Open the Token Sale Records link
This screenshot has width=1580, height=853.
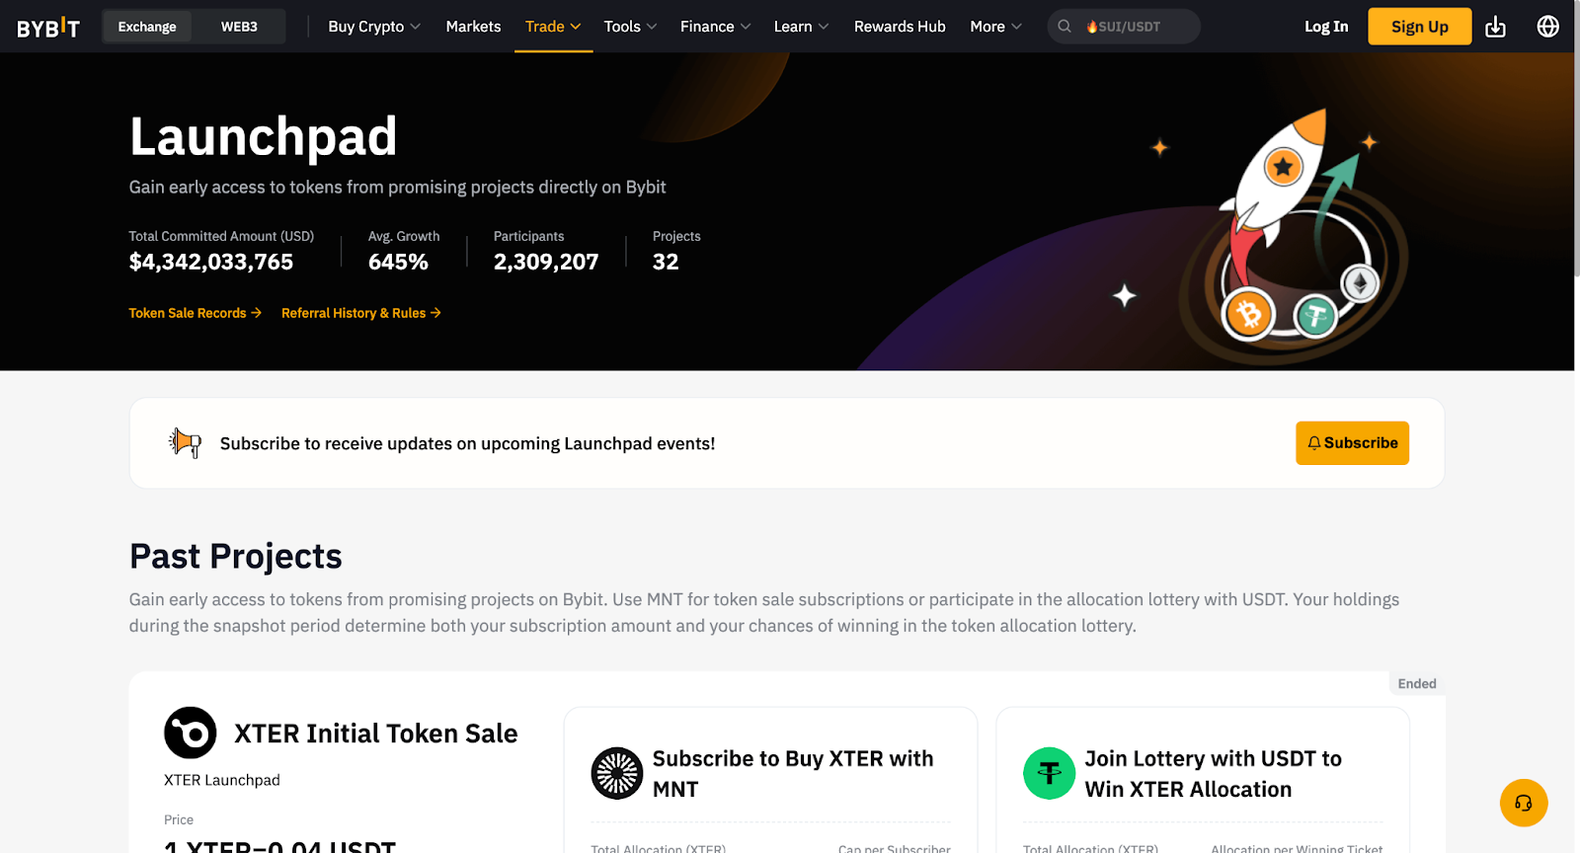(x=195, y=313)
